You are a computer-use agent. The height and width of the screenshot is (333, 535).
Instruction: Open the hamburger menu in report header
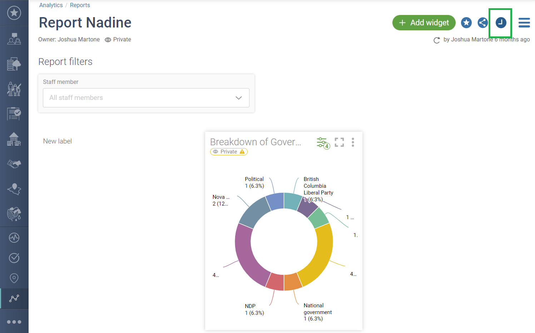tap(524, 23)
